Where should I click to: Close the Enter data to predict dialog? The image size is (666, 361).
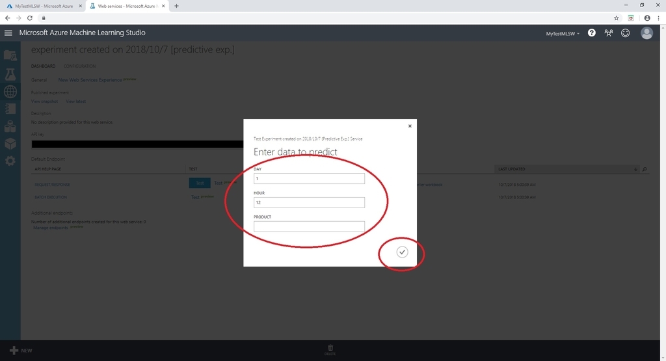[x=410, y=126]
